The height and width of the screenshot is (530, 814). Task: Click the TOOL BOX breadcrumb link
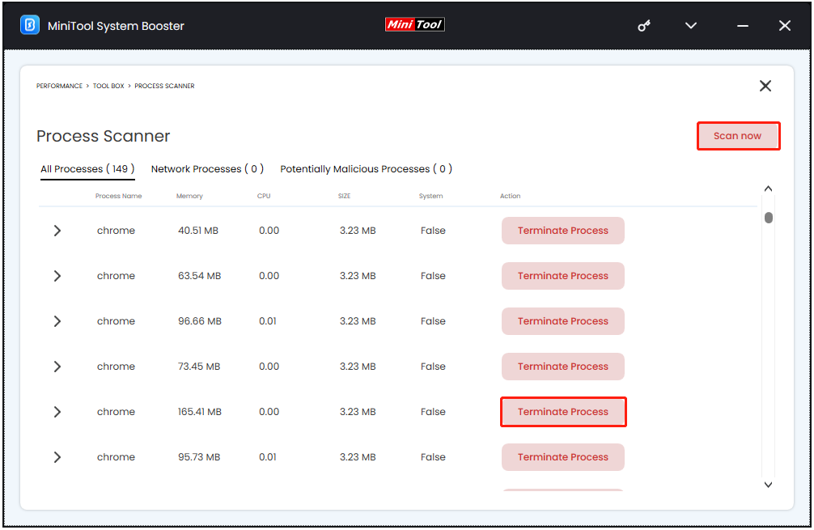(108, 86)
